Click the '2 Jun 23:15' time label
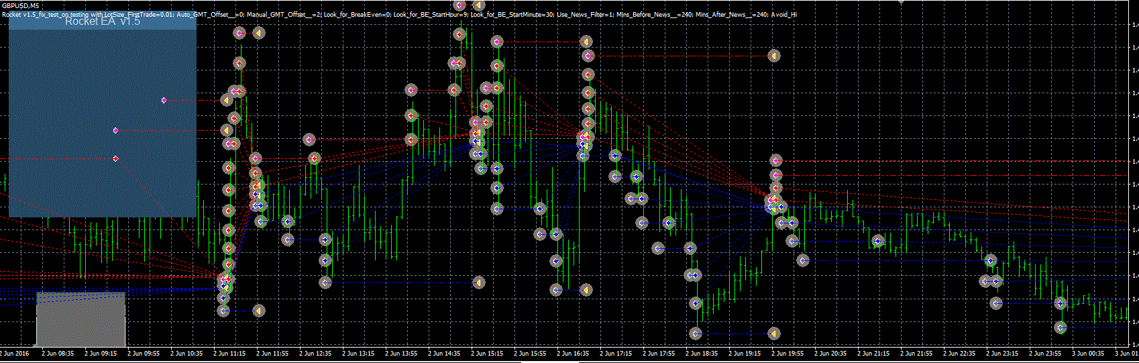Image resolution: width=1139 pixels, height=363 pixels. coord(1002,353)
